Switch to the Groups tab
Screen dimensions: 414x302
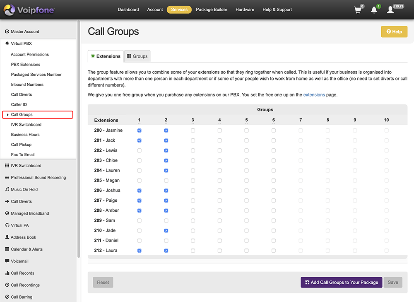(x=137, y=56)
